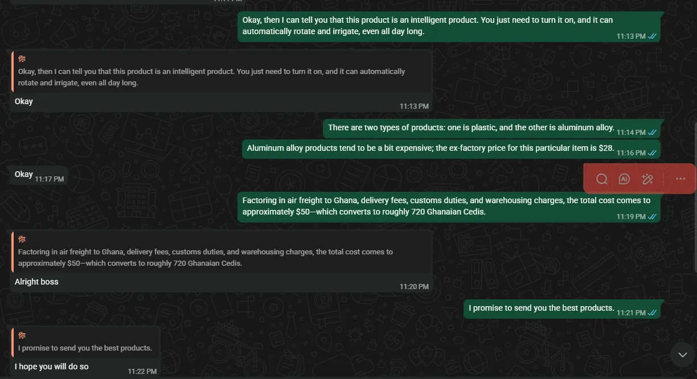Click the 11:20 PM timestamp
This screenshot has width=697, height=379.
(x=414, y=287)
